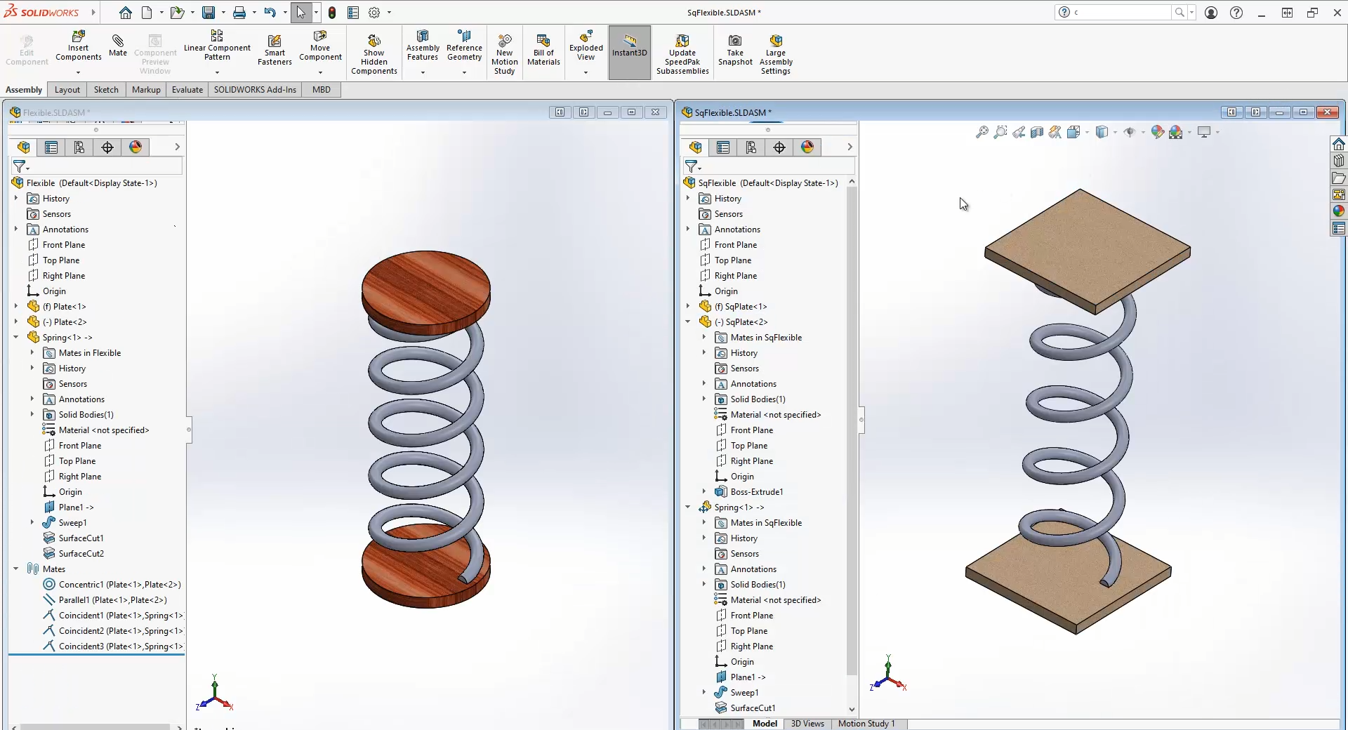The width and height of the screenshot is (1348, 730).
Task: Open the SOLIDWORKS logo menu arrow
Action: pyautogui.click(x=93, y=13)
